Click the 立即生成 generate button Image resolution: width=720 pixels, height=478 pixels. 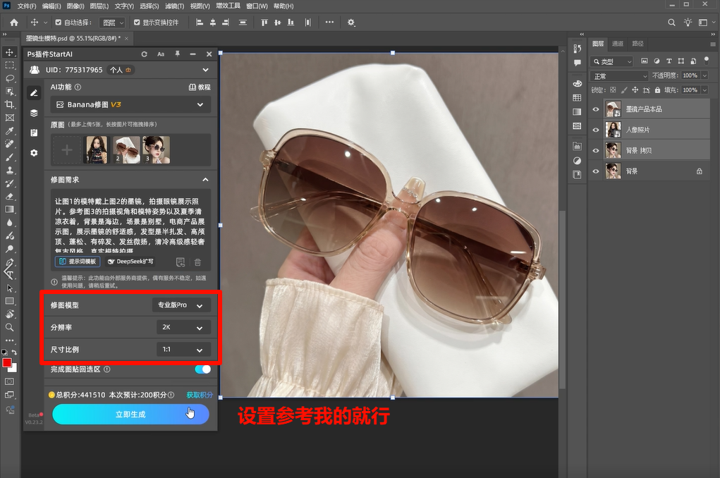[130, 415]
